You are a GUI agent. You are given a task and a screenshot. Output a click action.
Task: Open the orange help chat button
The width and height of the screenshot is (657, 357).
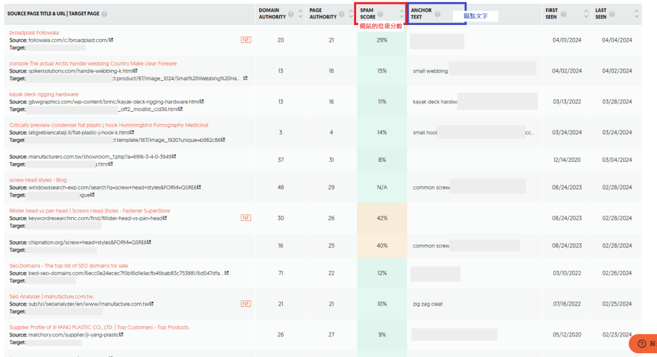coord(643,344)
